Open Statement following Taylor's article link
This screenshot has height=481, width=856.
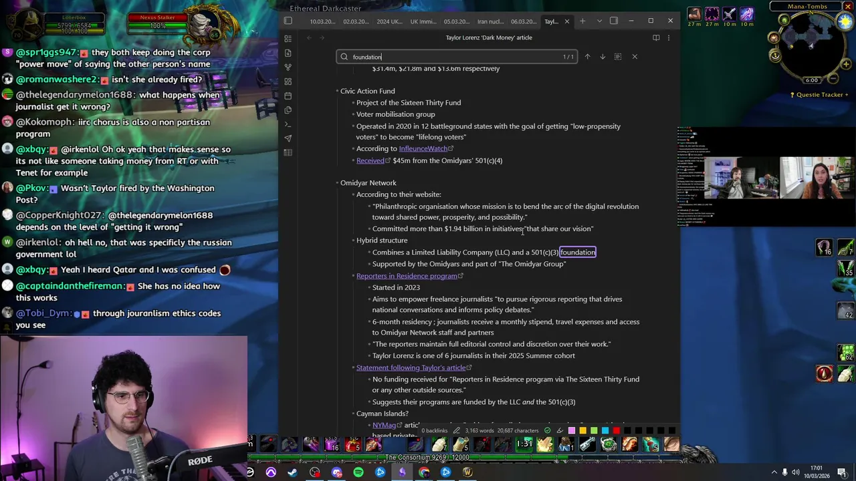pyautogui.click(x=411, y=367)
